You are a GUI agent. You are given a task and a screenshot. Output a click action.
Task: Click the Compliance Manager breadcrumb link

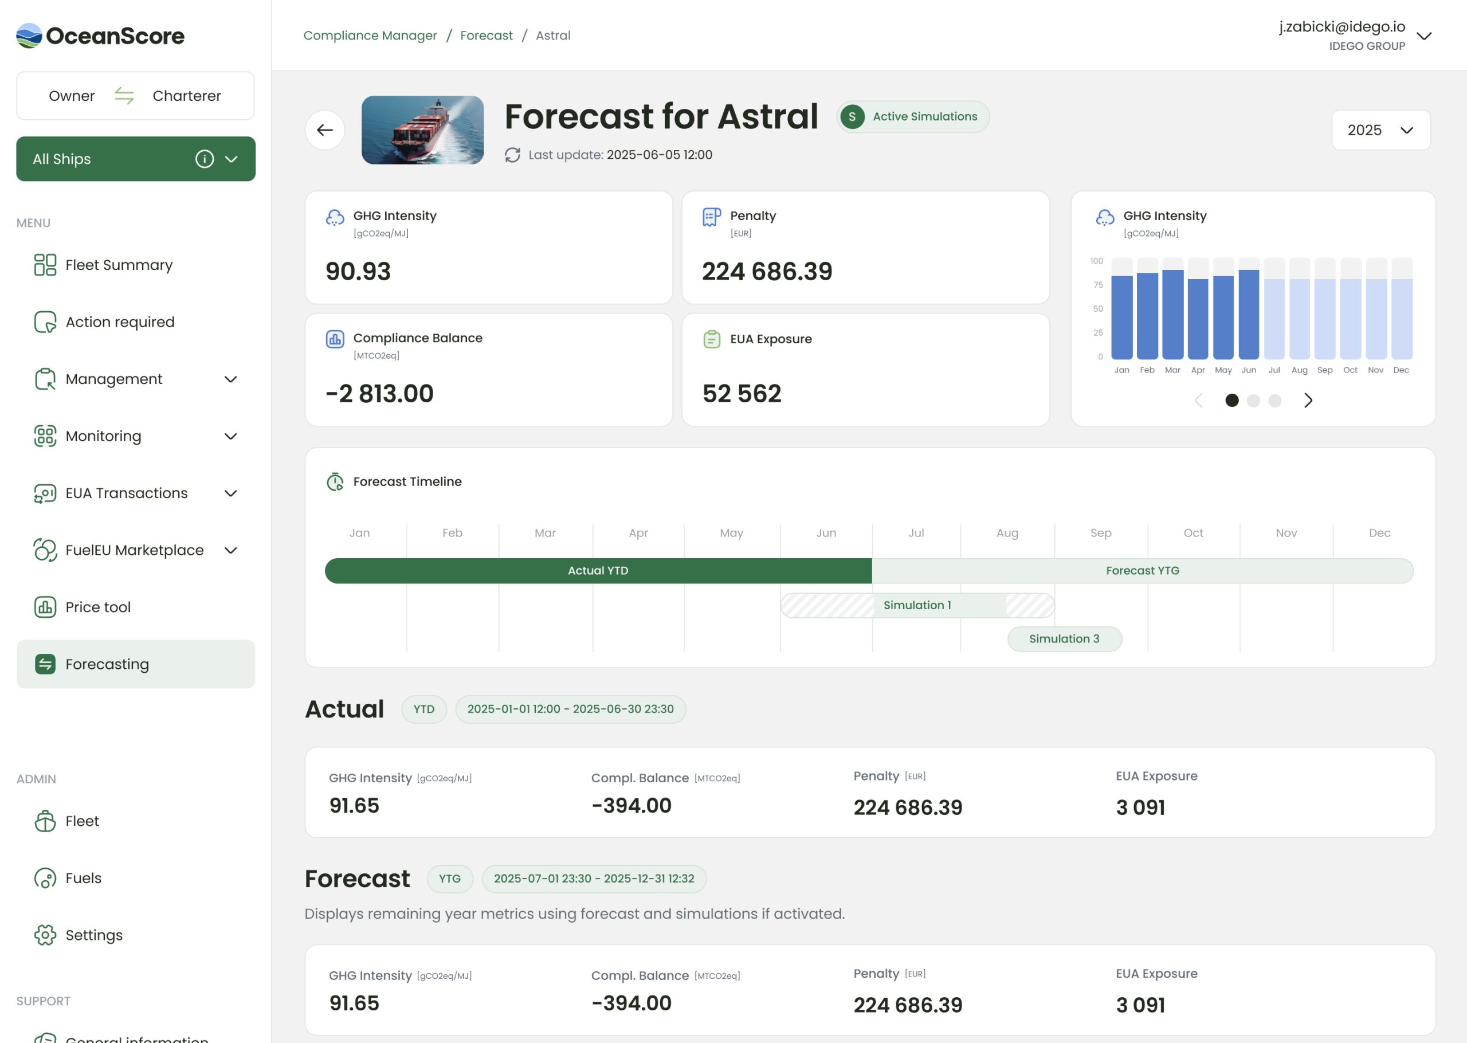click(x=370, y=36)
